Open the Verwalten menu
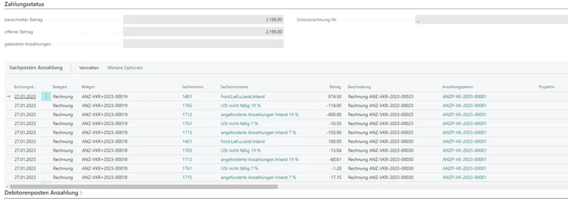 89,68
